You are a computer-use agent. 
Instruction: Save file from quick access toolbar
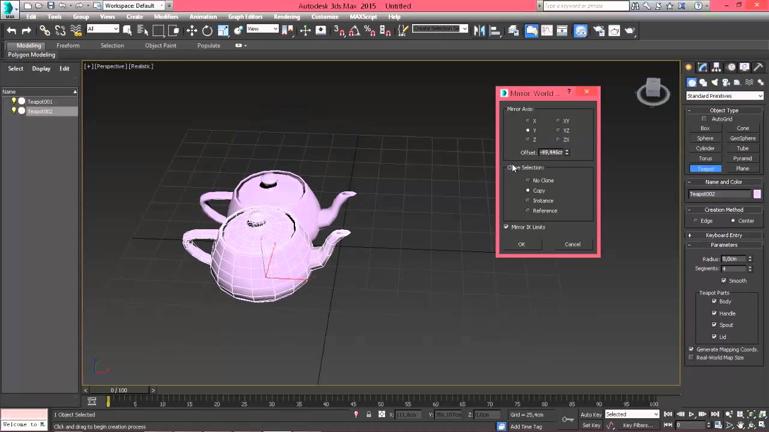(x=50, y=5)
